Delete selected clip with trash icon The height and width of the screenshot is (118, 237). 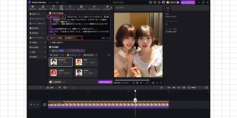40,87
